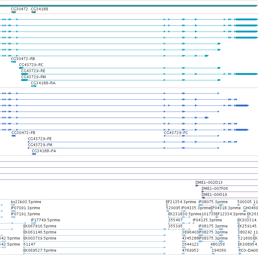Select protein feature CG43729-PE

[40, 139]
